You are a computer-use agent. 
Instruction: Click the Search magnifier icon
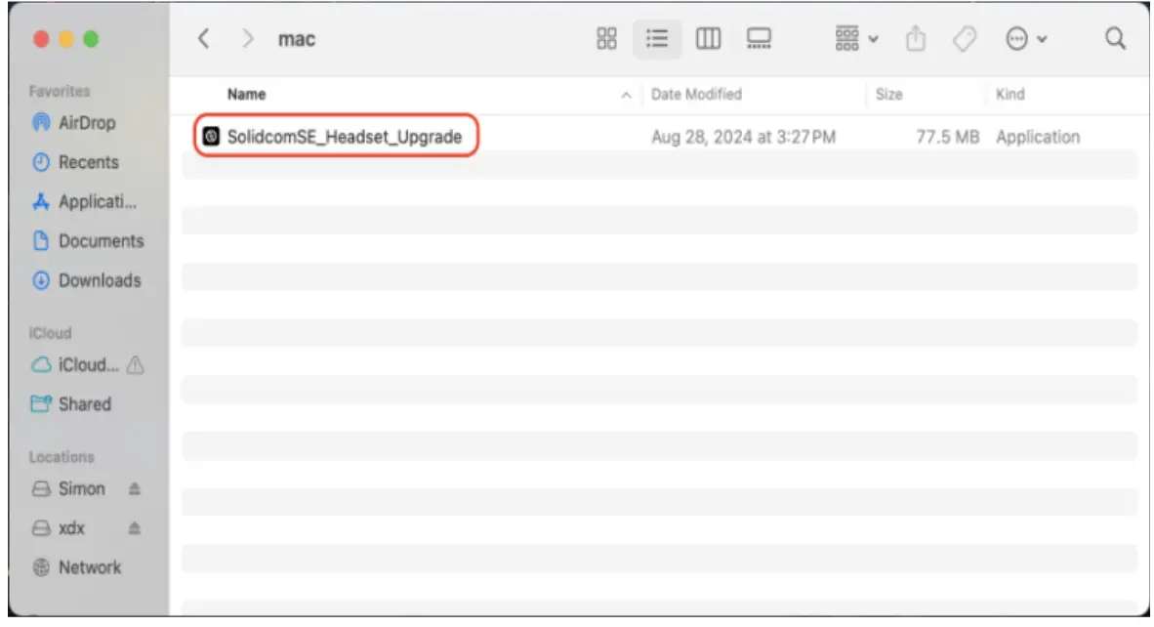point(1116,38)
